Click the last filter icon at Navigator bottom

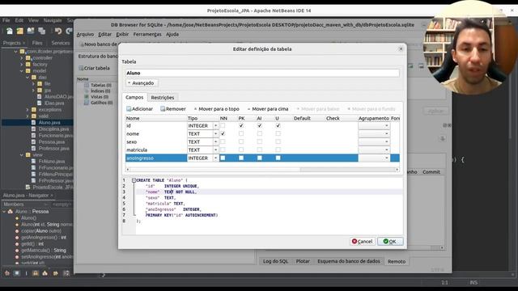(66, 273)
